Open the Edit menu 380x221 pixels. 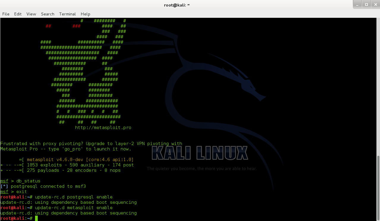(18, 14)
